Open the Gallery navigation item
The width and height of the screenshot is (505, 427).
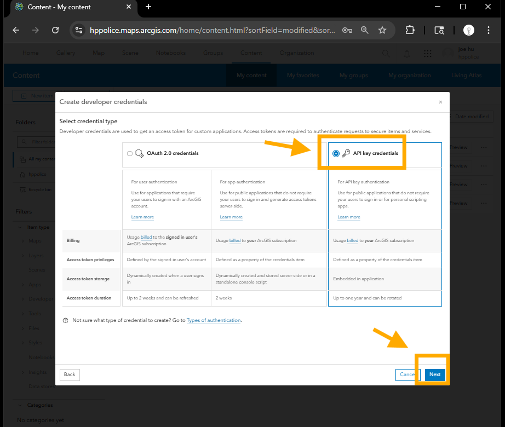(x=66, y=53)
